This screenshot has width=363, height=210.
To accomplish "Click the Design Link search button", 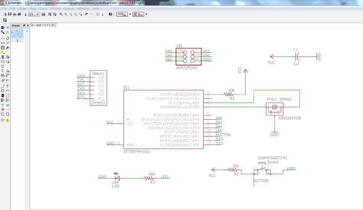I will pyautogui.click(x=122, y=14).
